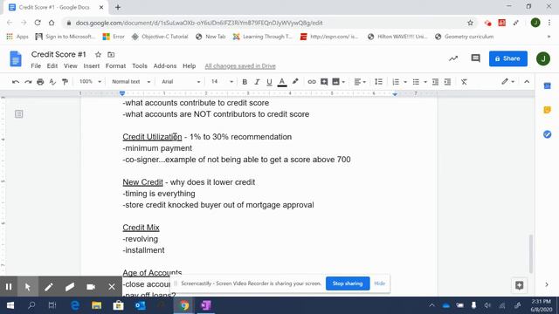The height and width of the screenshot is (314, 559).
Task: Bookmark this page with the star
Action: pyautogui.click(x=470, y=23)
